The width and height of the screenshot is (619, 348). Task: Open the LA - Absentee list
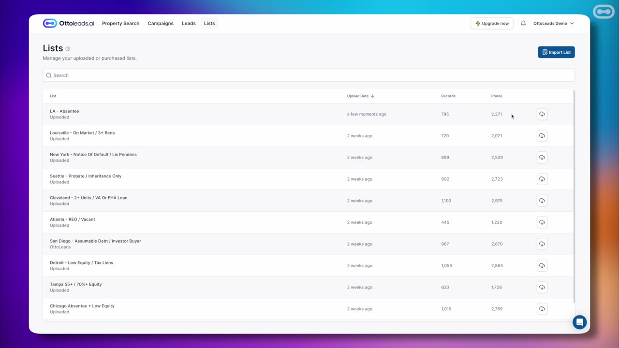point(64,111)
